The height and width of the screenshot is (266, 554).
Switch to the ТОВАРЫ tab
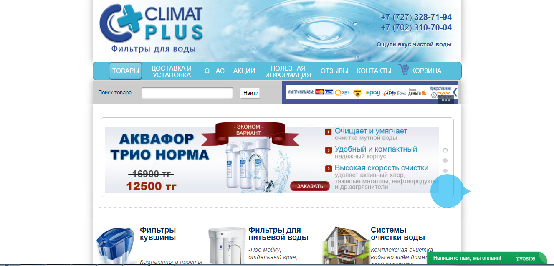(x=125, y=71)
